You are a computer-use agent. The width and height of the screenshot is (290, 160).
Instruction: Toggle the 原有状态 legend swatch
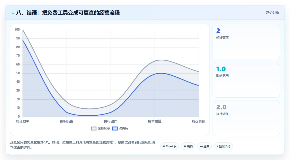(x=94, y=128)
